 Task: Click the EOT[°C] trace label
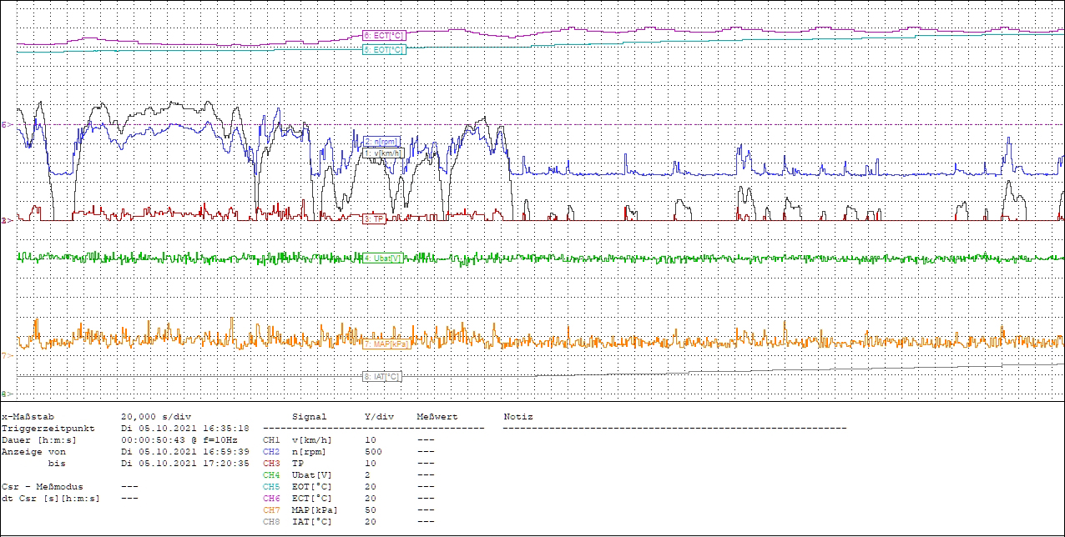click(385, 50)
